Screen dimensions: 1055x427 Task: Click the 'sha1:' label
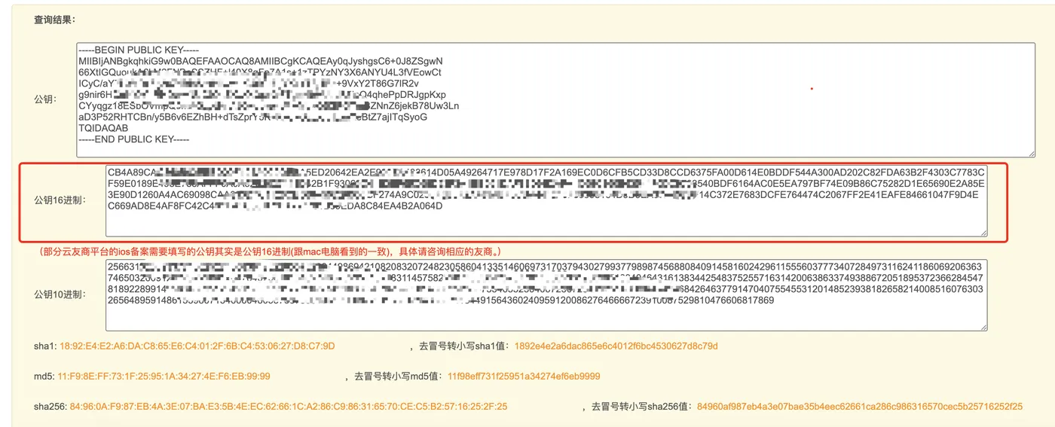(x=45, y=346)
